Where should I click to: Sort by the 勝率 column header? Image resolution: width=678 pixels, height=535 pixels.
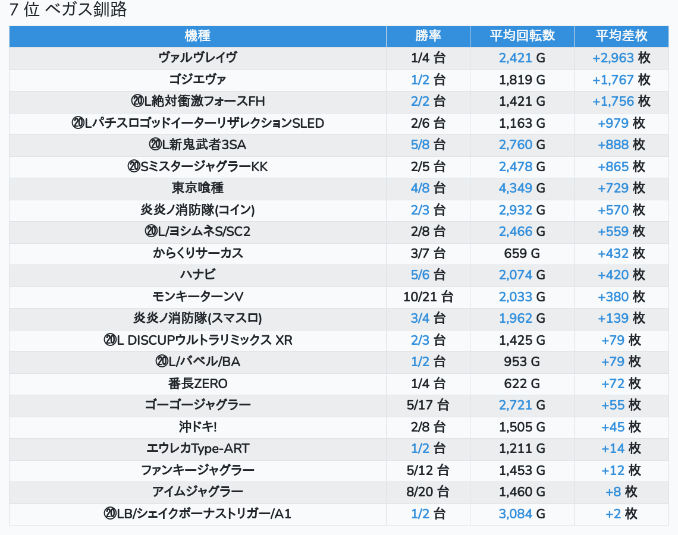tap(428, 36)
